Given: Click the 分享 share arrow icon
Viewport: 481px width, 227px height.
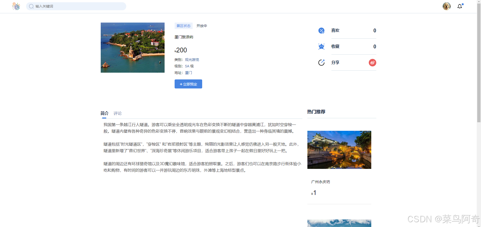Looking at the screenshot, I should (321, 63).
